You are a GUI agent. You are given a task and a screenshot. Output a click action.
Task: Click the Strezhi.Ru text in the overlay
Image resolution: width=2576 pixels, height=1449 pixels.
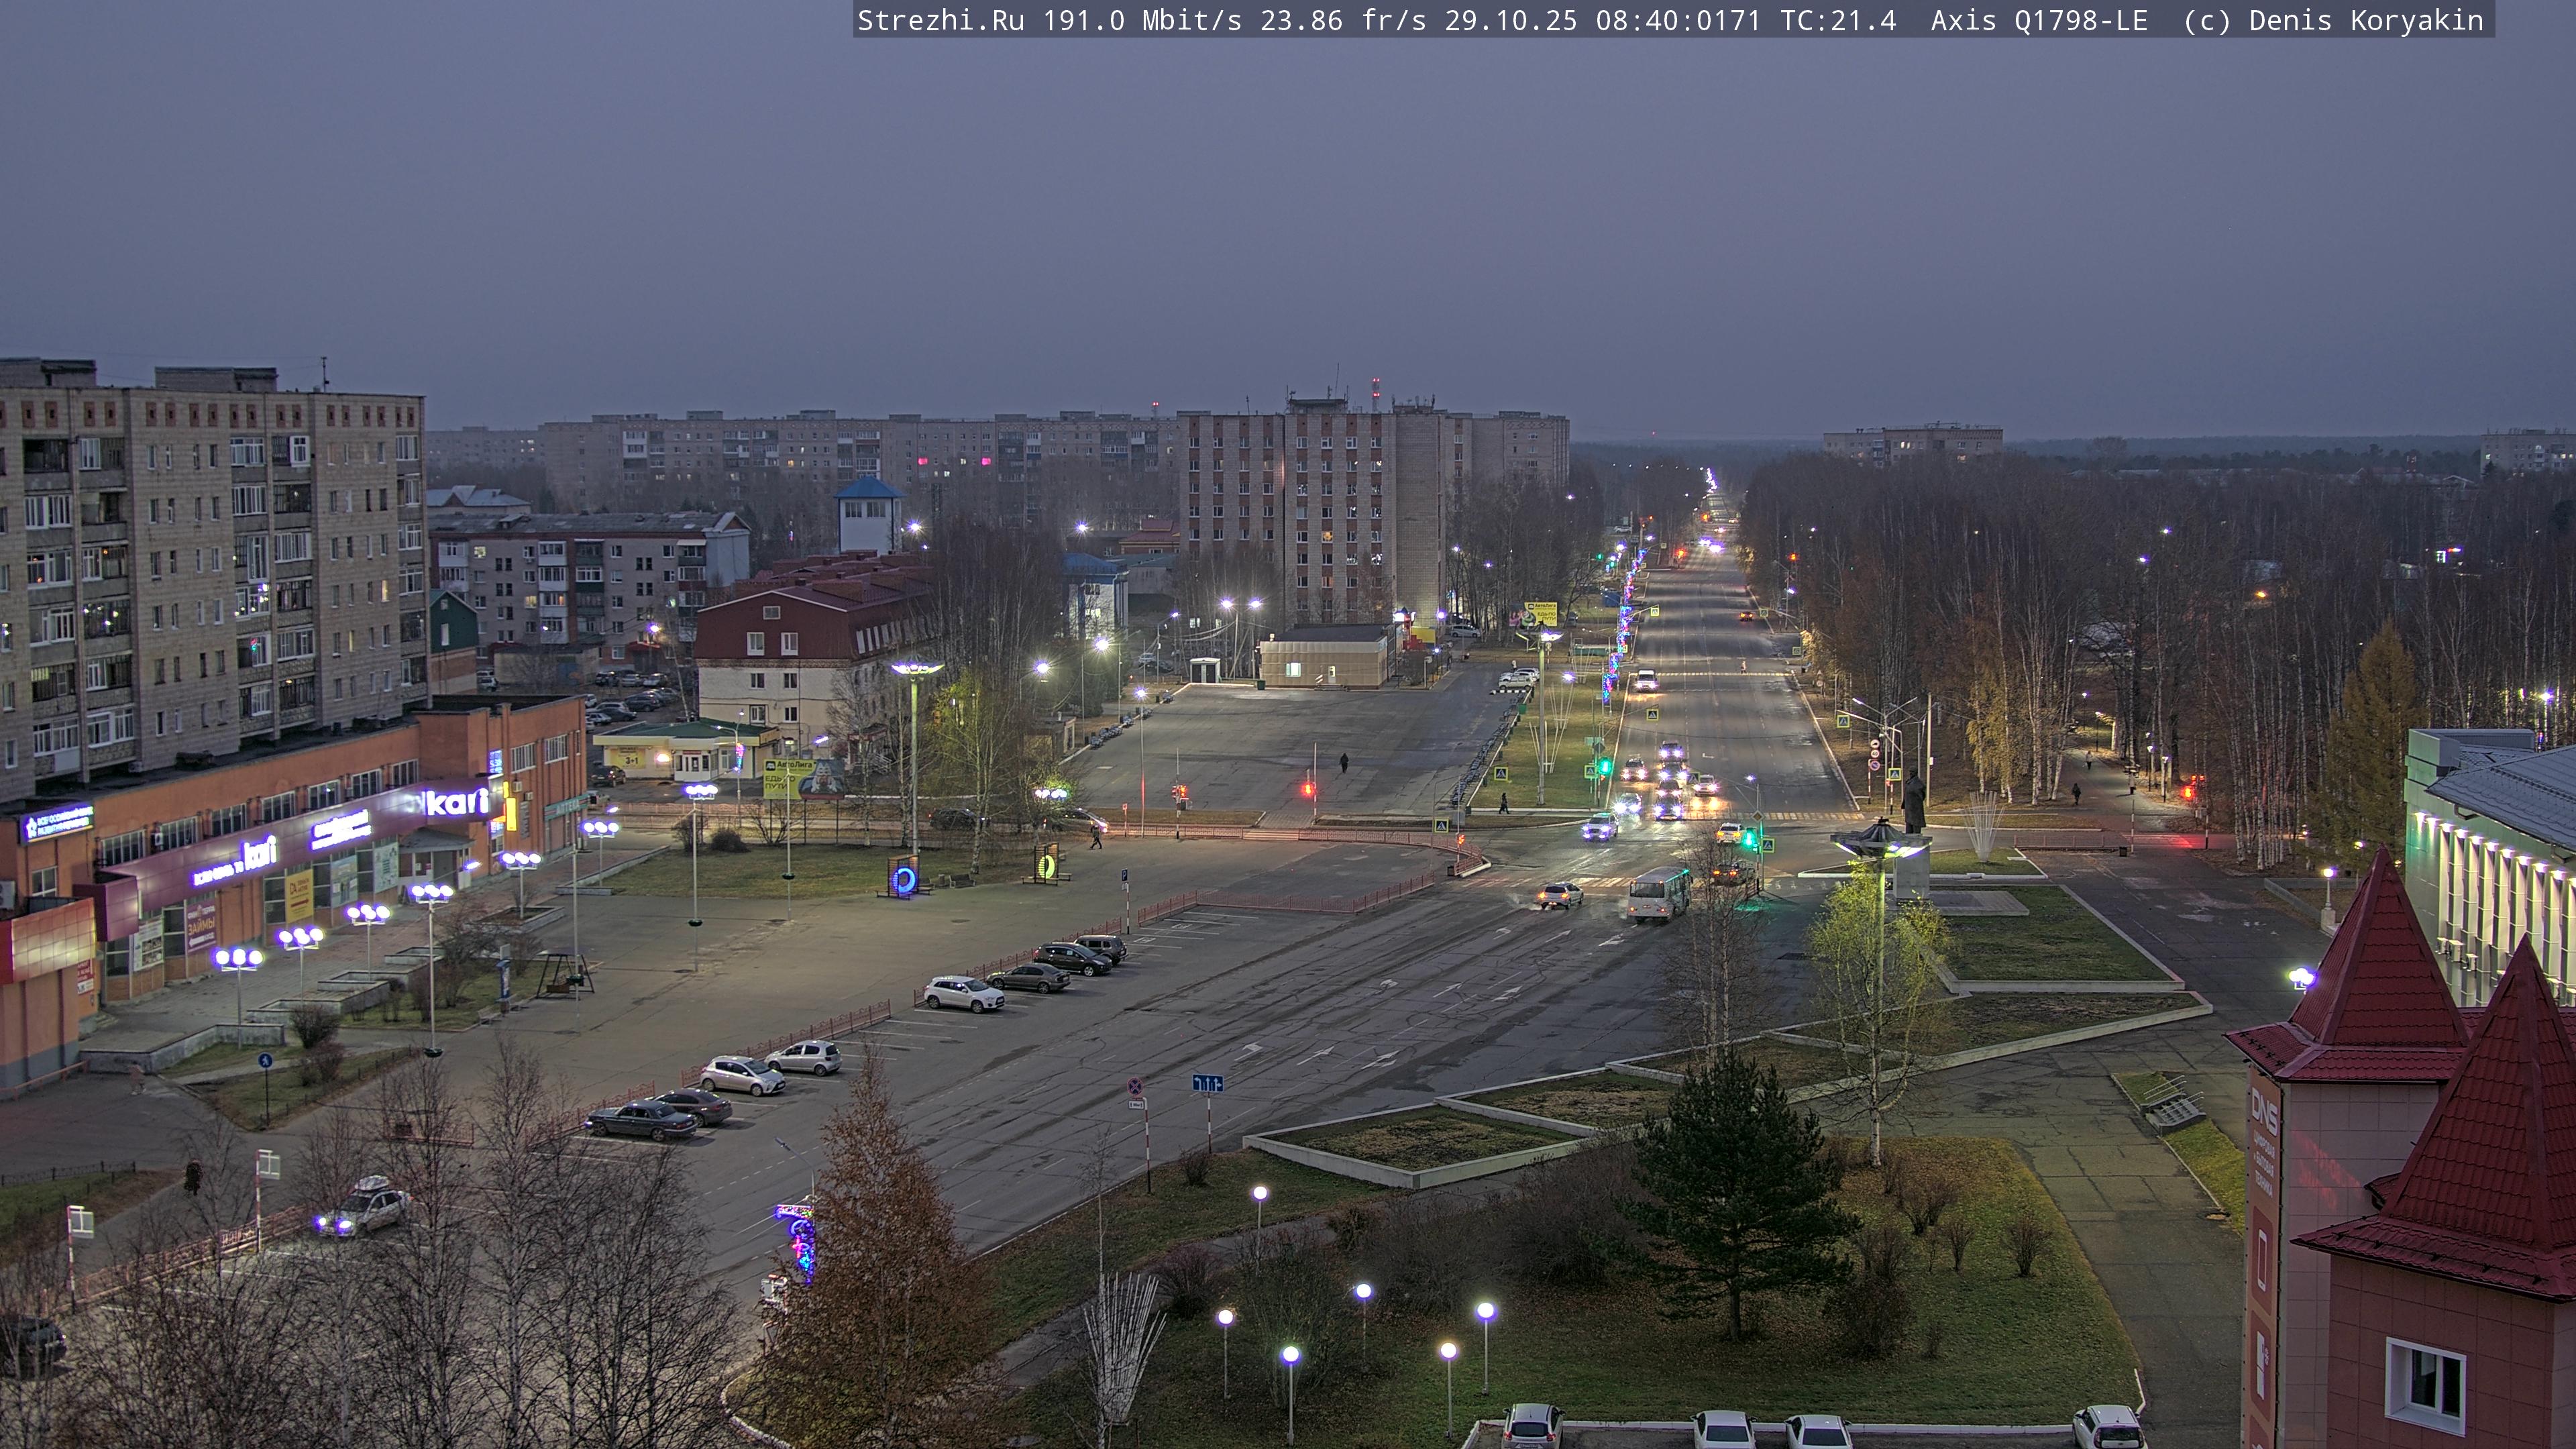click(940, 21)
